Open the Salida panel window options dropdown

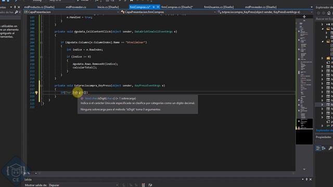[303, 179]
